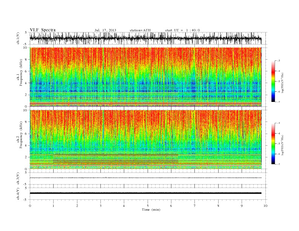Click the ch.3 voltage trace panel
This screenshot has height=231, width=299.
(148, 179)
